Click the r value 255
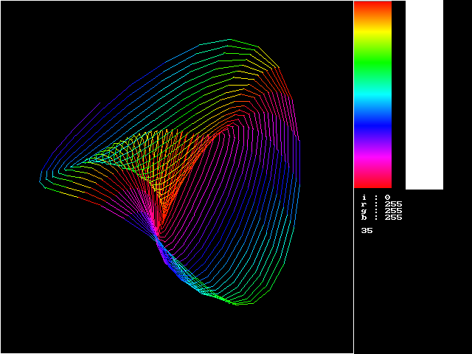This screenshot has width=472, height=354. [393, 204]
